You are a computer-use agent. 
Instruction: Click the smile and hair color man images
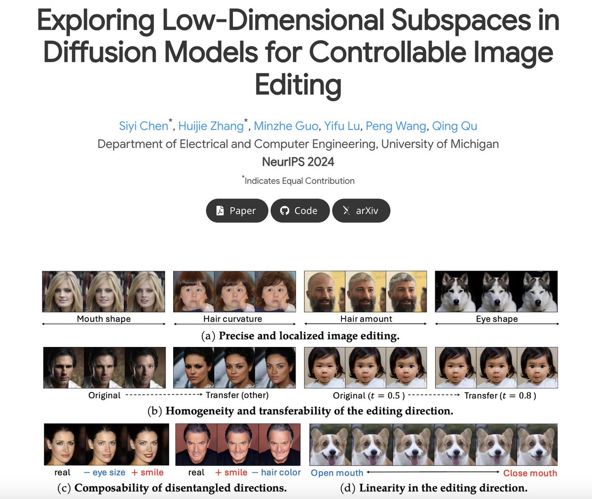[x=237, y=444]
